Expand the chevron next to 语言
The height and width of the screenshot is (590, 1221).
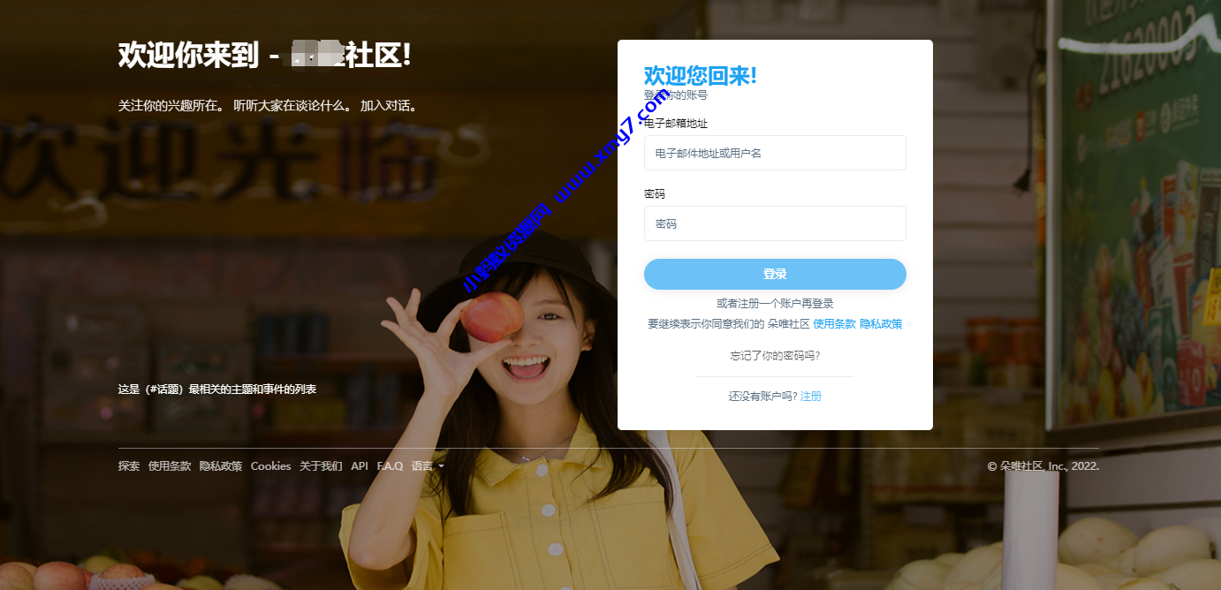tap(441, 465)
